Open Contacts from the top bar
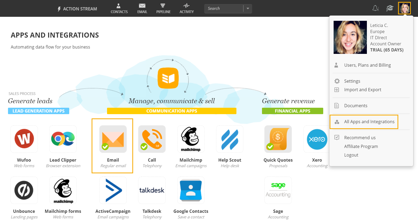 (x=119, y=9)
